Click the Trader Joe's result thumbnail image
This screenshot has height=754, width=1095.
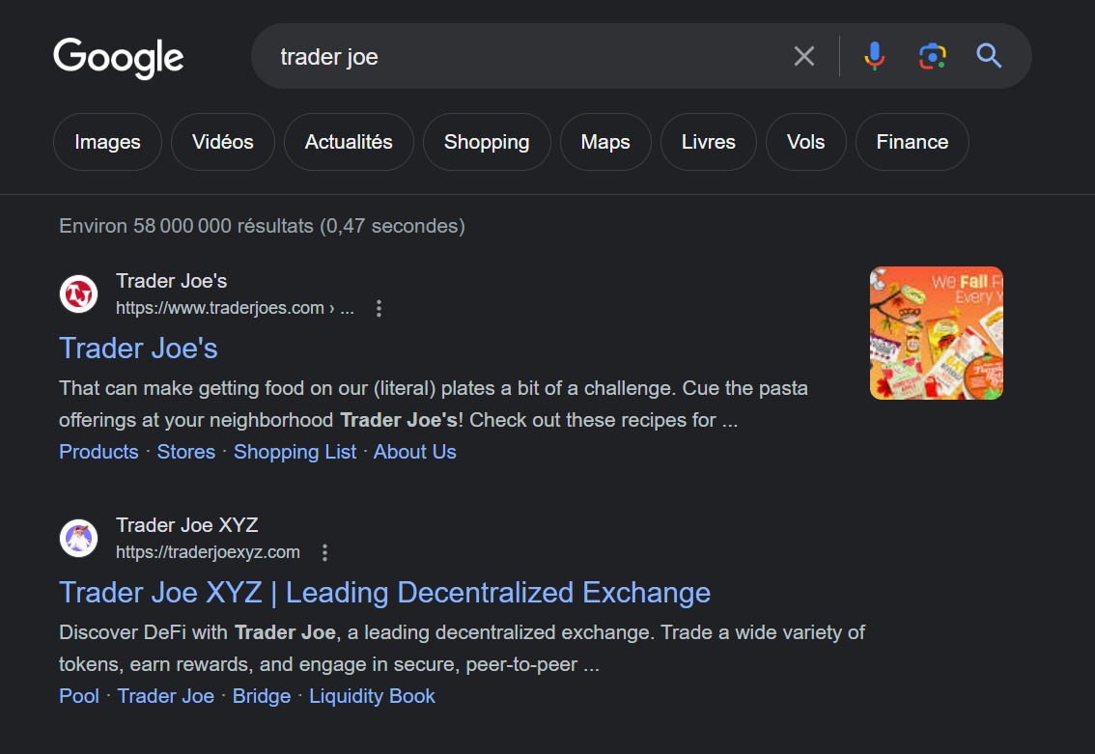tap(936, 332)
